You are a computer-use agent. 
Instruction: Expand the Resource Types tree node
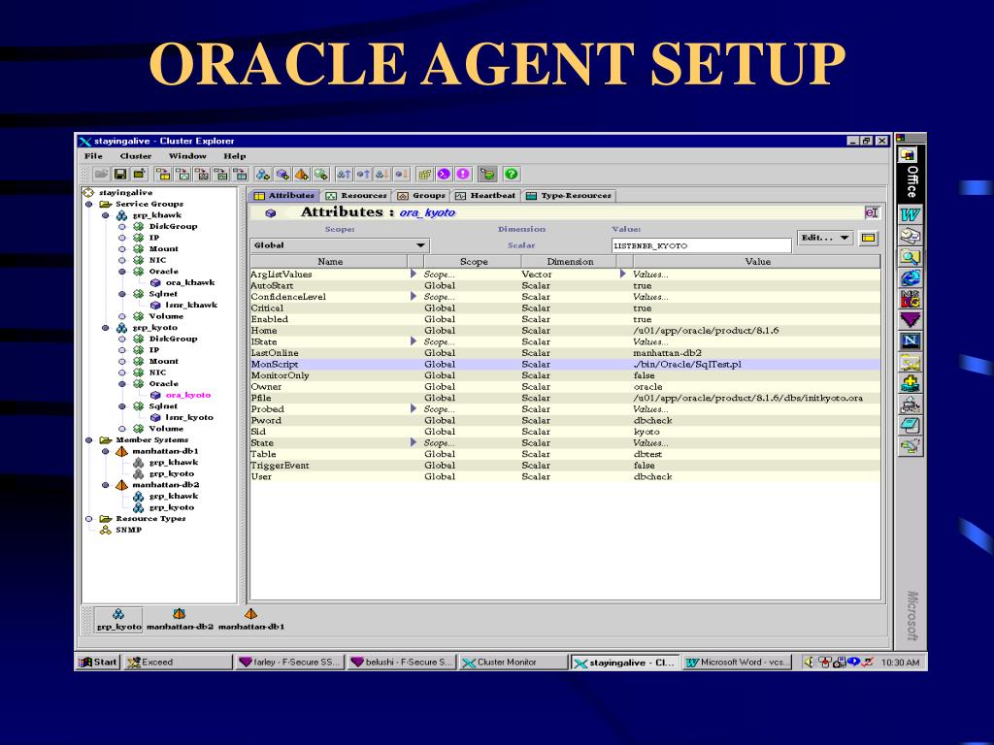tap(89, 519)
